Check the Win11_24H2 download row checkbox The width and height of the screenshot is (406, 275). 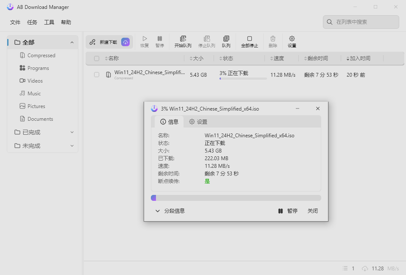pos(97,75)
